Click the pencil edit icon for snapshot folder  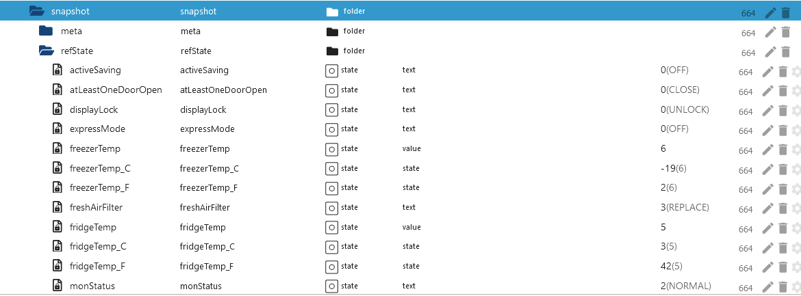[x=770, y=13]
